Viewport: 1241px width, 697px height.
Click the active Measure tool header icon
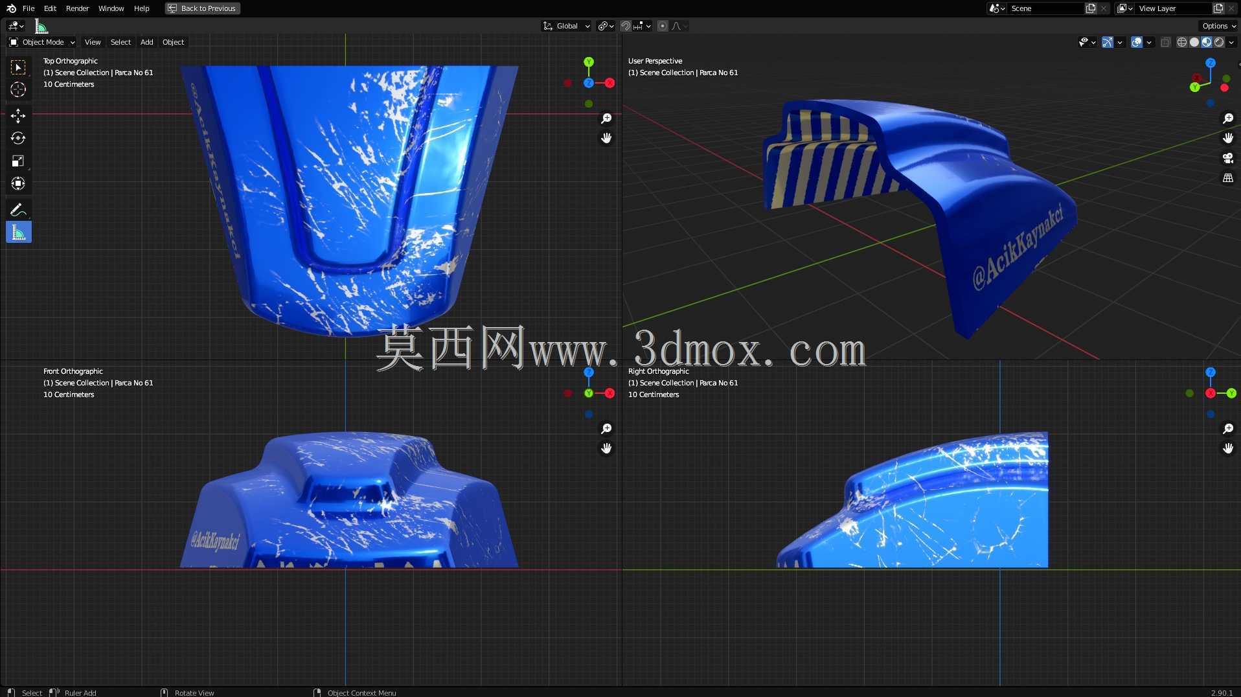click(41, 26)
